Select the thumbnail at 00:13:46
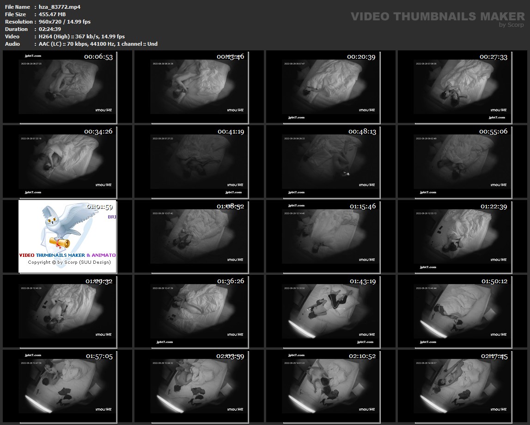530x425 pixels. tap(199, 86)
